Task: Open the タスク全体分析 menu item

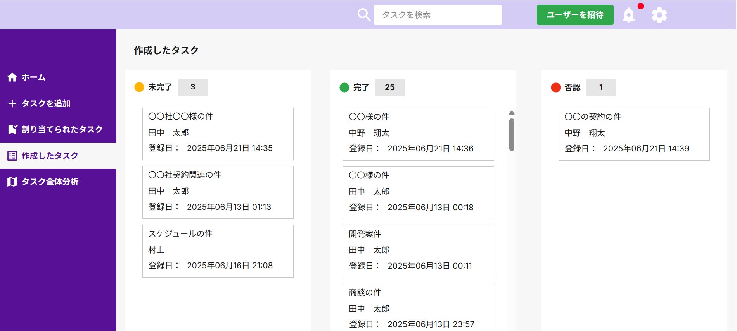Action: coord(58,182)
